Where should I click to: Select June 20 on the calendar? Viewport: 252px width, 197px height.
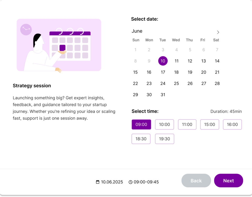click(x=203, y=72)
